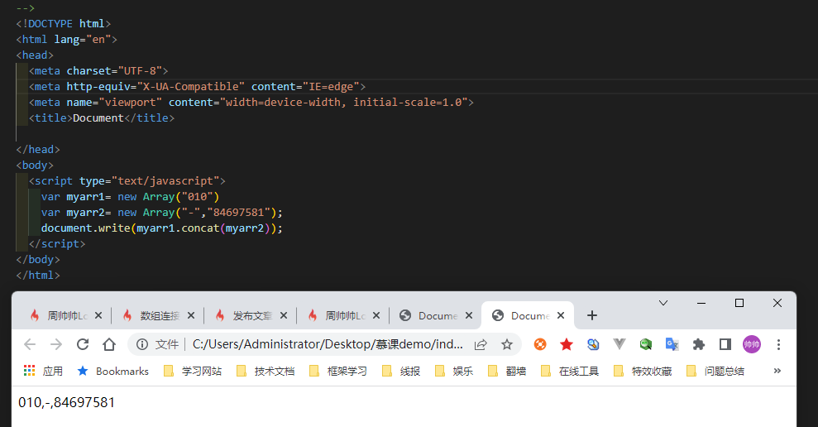Place cursor on the document.write code line
The image size is (818, 427).
point(162,228)
